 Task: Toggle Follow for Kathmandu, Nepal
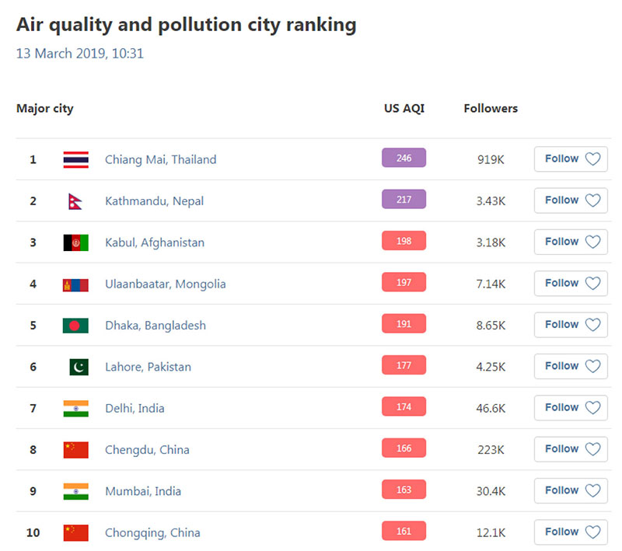pyautogui.click(x=571, y=201)
